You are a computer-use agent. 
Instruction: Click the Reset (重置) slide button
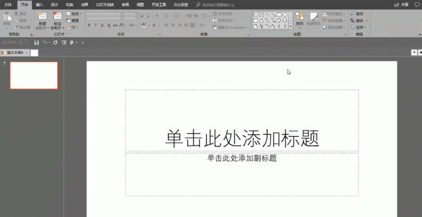click(73, 20)
